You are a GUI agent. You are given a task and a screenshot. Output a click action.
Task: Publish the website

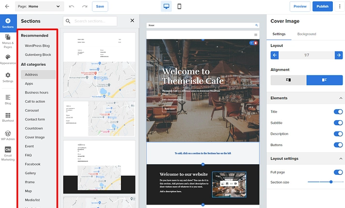coord(322,6)
